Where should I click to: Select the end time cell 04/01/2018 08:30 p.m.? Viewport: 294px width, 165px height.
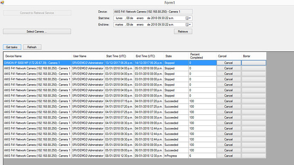(149, 117)
